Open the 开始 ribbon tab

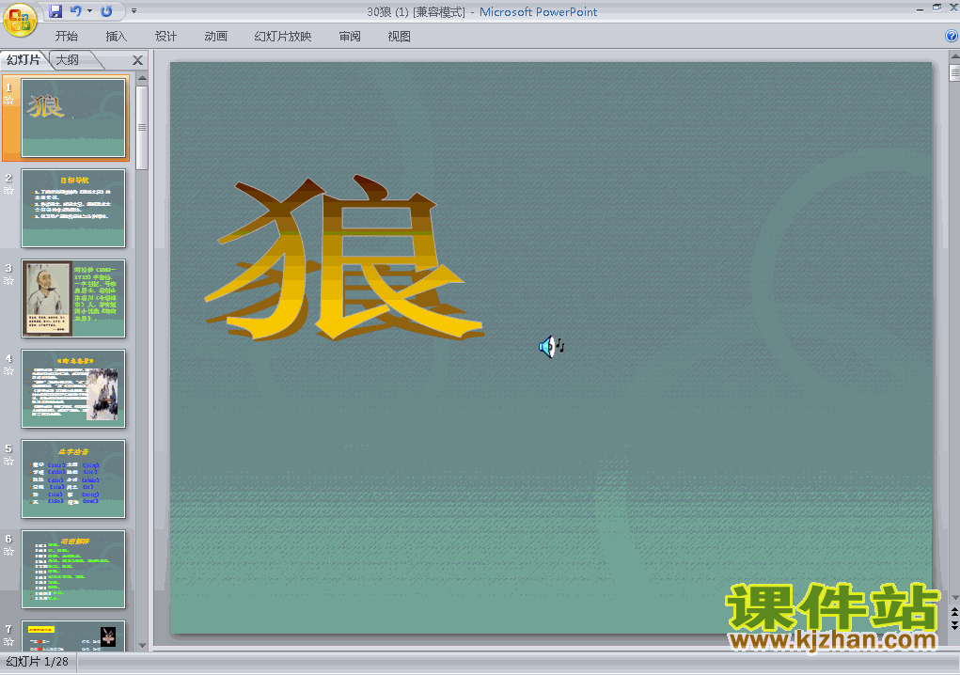pos(66,36)
